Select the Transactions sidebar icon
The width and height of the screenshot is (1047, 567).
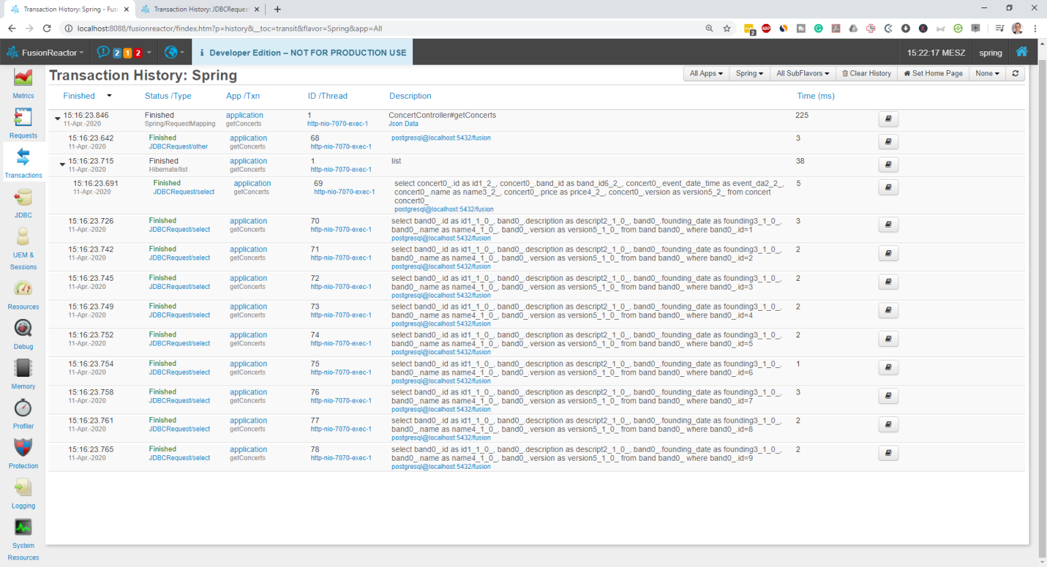pyautogui.click(x=23, y=162)
